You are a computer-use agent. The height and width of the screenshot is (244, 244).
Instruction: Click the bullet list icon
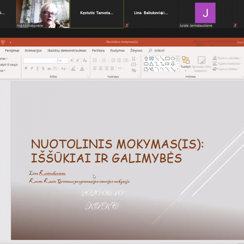click(95, 60)
